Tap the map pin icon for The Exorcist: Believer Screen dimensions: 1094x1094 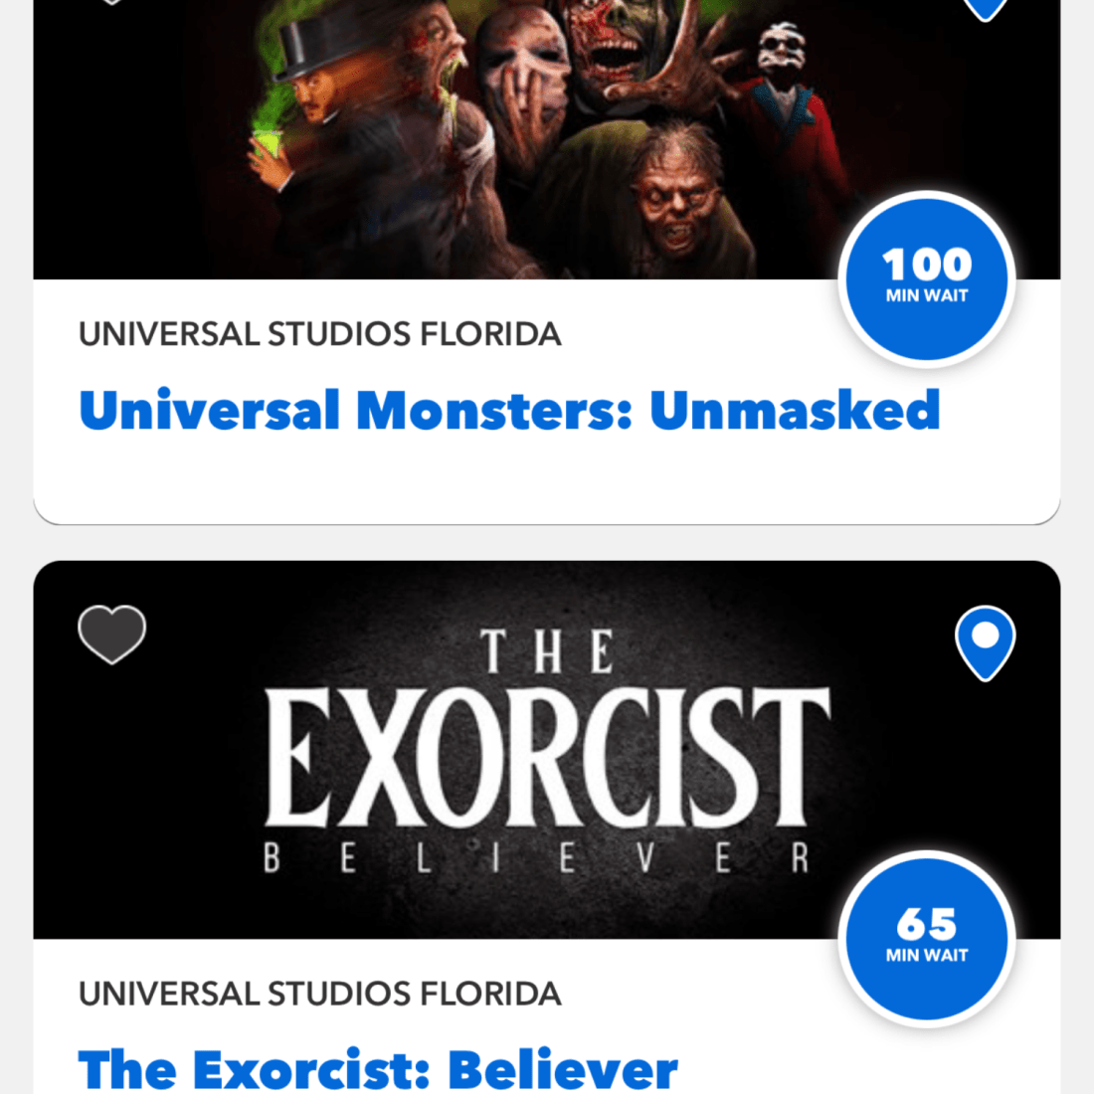[985, 644]
